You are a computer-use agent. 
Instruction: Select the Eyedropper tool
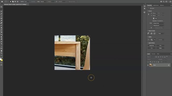point(1,21)
